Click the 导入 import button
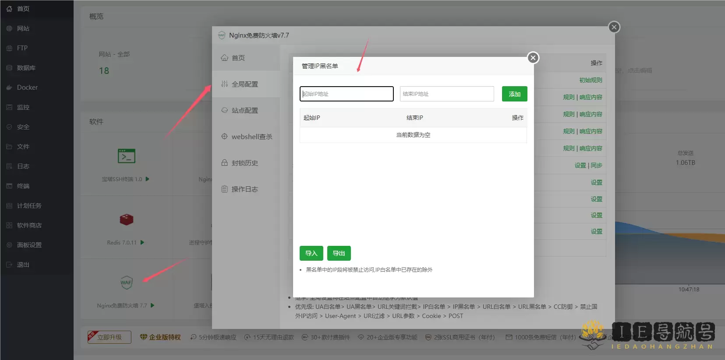Viewport: 725px width, 360px height. (x=311, y=253)
